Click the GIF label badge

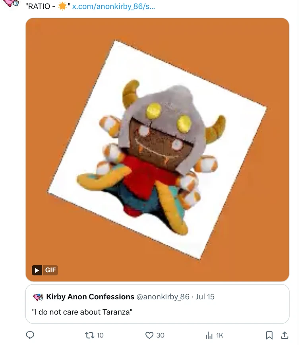[x=50, y=270]
